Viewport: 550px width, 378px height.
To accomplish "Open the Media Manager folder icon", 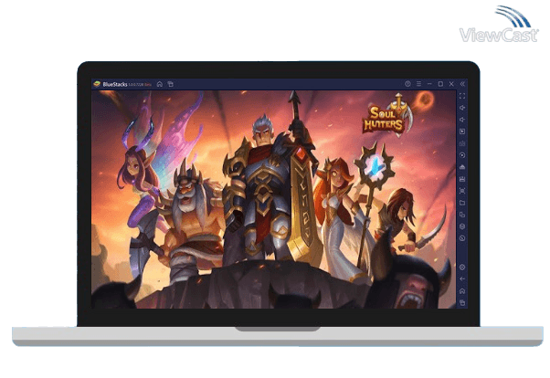I will coord(462,203).
